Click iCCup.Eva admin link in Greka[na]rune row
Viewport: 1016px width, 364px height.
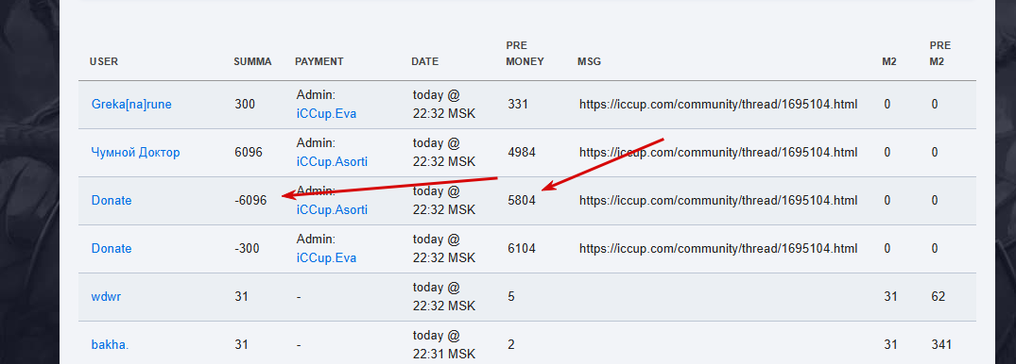[327, 113]
